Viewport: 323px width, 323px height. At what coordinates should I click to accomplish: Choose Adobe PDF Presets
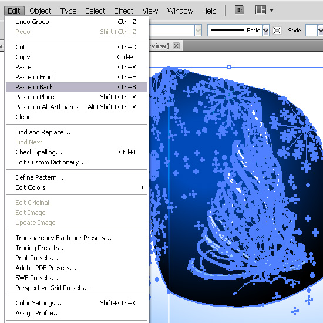76,268
